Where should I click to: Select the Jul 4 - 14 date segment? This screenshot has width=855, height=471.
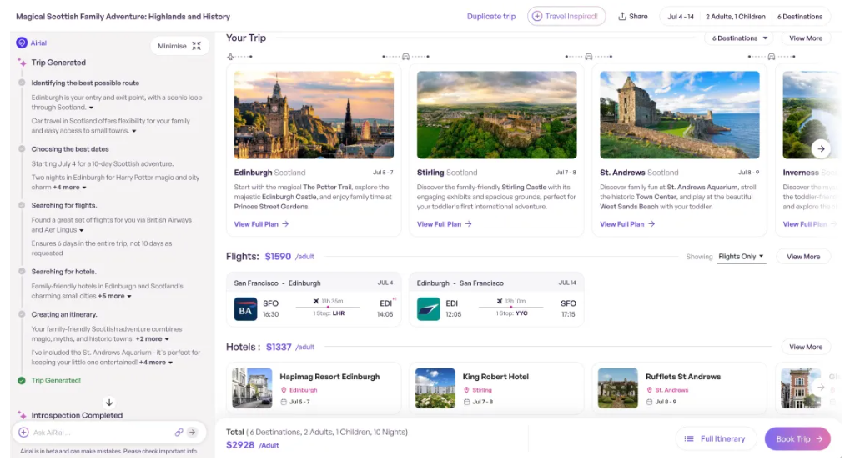click(x=680, y=17)
